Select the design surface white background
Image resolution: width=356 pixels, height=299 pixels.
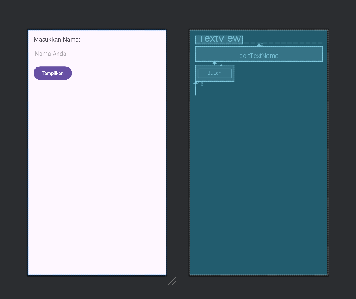click(x=97, y=184)
